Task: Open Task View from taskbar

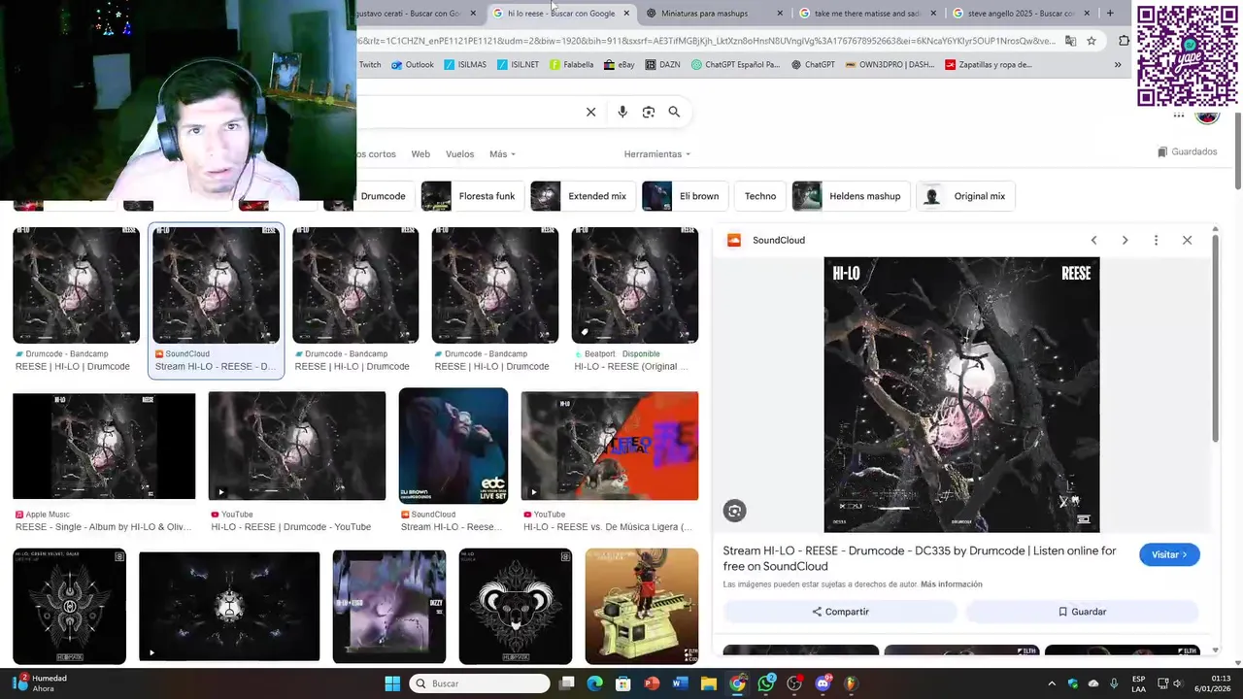Action: click(x=567, y=683)
